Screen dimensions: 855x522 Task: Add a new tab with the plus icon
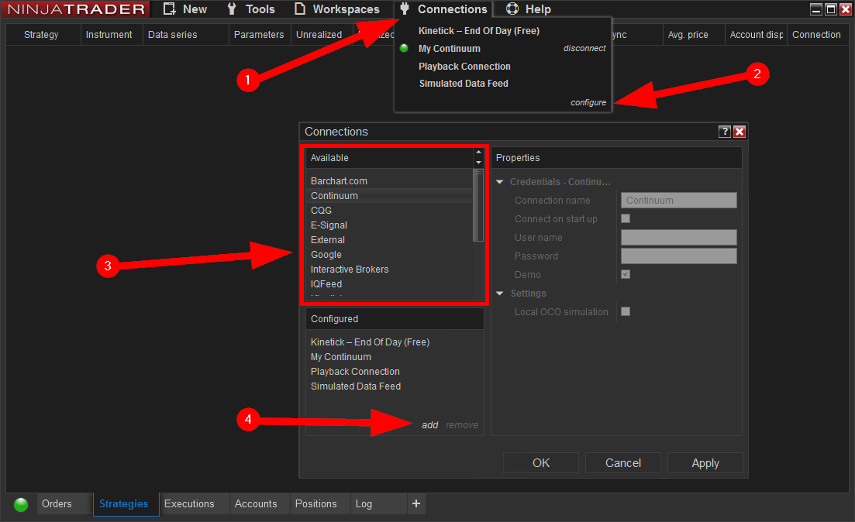coord(416,503)
